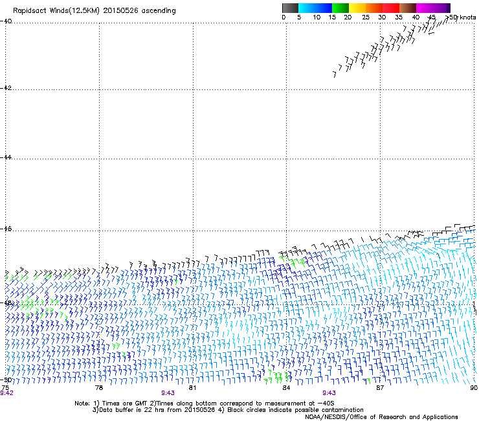This screenshot has width=479, height=421.
Task: Click the latitude label '-50'
Action: (6, 380)
